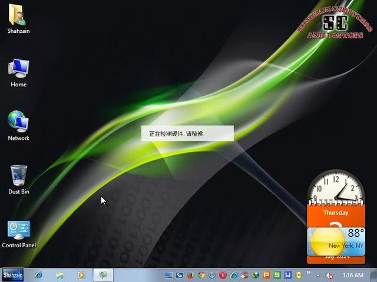Click the round blue quick-launch icon after Chrome
The image size is (377, 282).
click(212, 275)
